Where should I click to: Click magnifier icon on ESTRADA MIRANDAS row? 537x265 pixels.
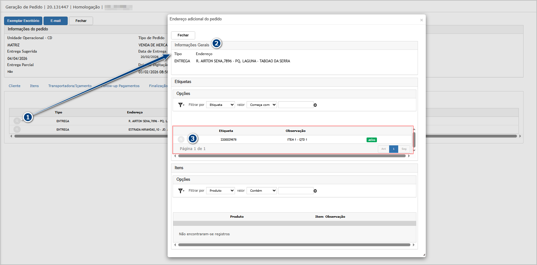[x=17, y=129]
